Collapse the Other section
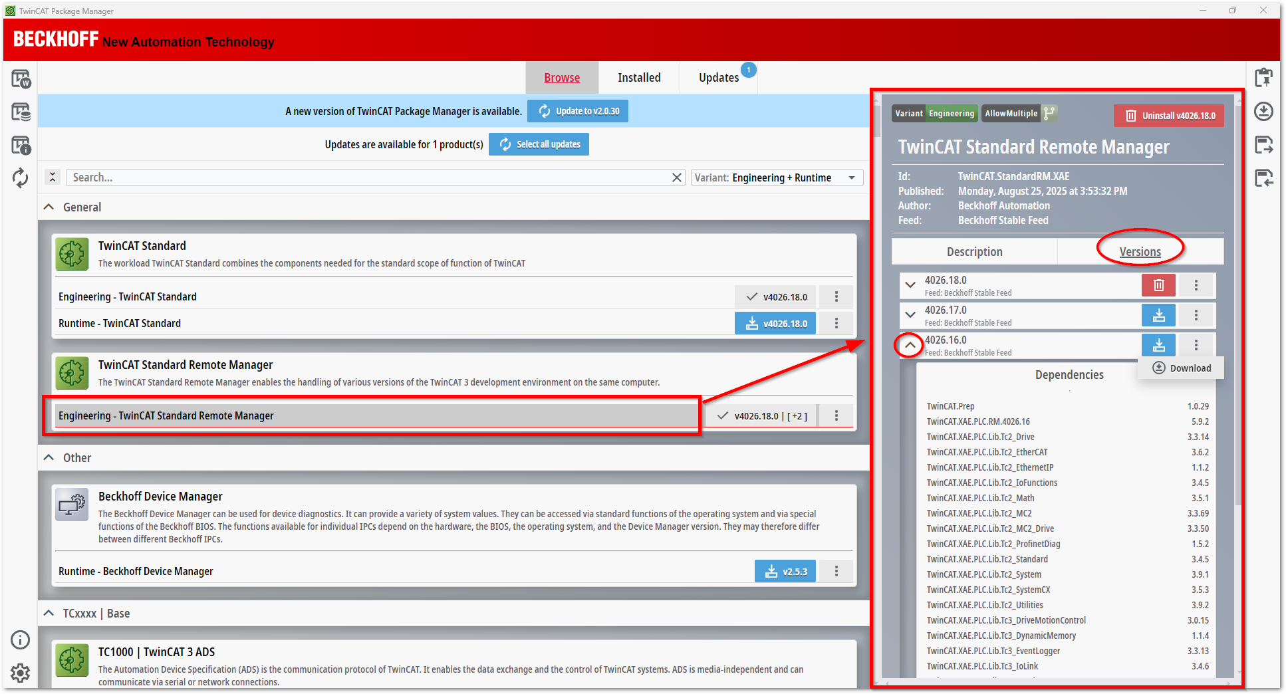The width and height of the screenshot is (1286, 694). (49, 458)
